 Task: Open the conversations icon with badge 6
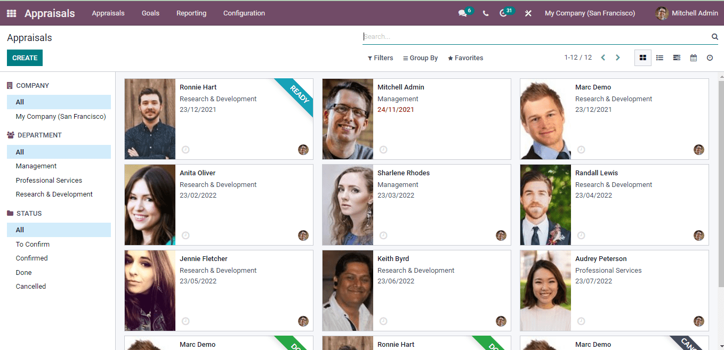[463, 13]
